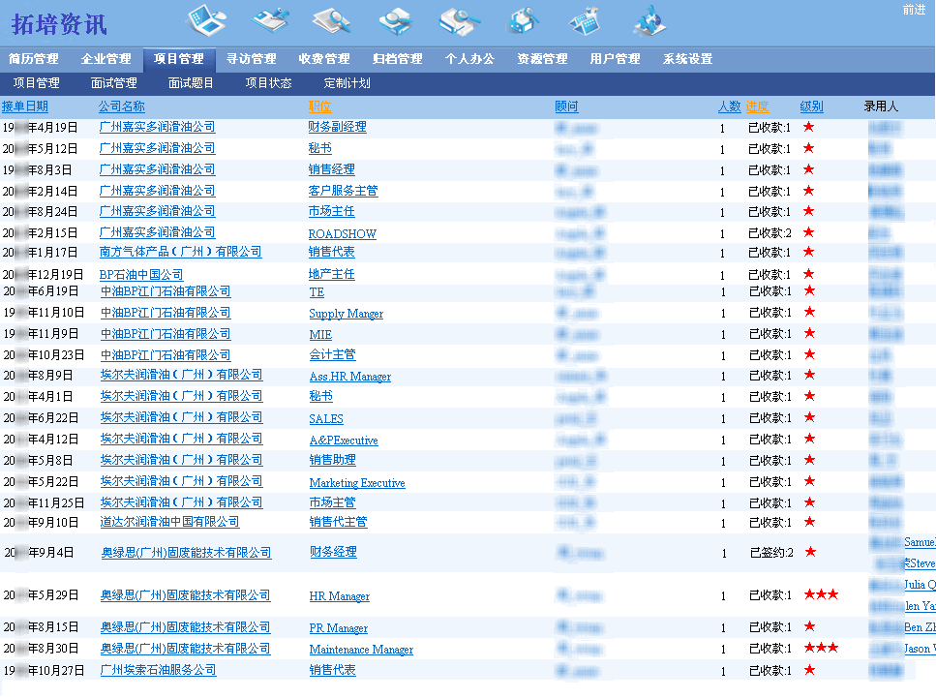Open company link 道达尔润滑油中国有限公司
The image size is (936, 699).
pyautogui.click(x=169, y=522)
